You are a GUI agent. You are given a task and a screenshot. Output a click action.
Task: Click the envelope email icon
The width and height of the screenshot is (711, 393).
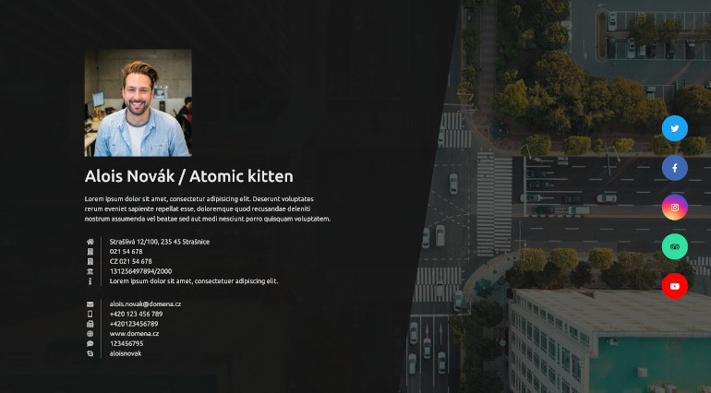90,304
